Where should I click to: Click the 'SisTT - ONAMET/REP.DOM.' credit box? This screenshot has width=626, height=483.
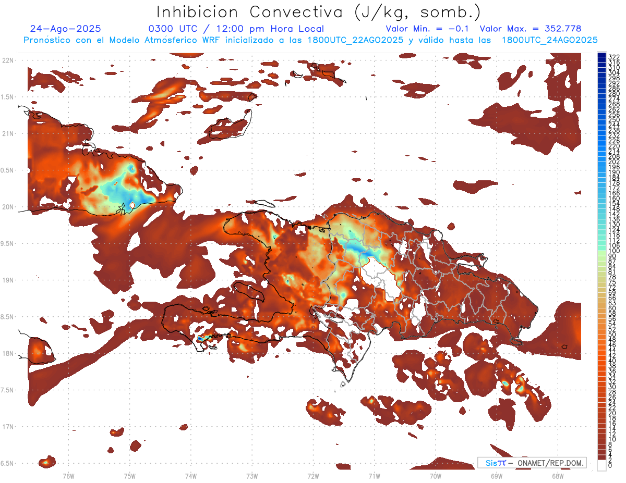point(532,463)
